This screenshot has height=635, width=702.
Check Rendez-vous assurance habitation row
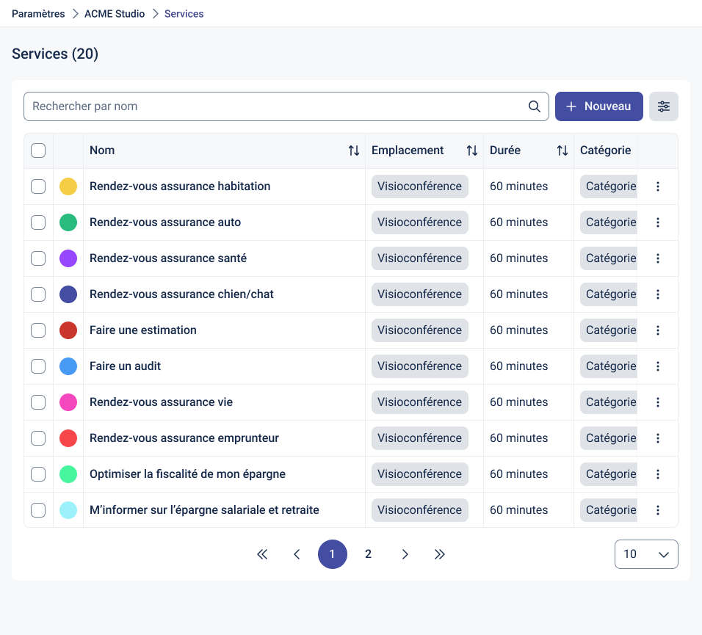point(38,186)
